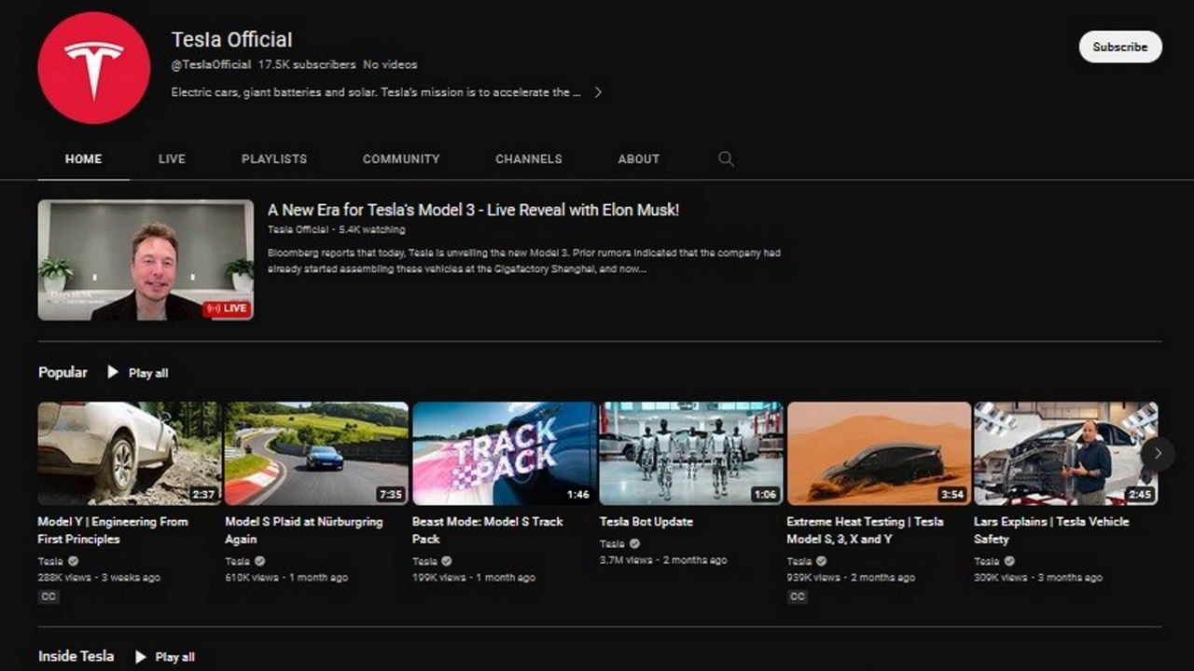This screenshot has height=671, width=1194.
Task: Click the CC badge under Model Y video
Action: (48, 596)
